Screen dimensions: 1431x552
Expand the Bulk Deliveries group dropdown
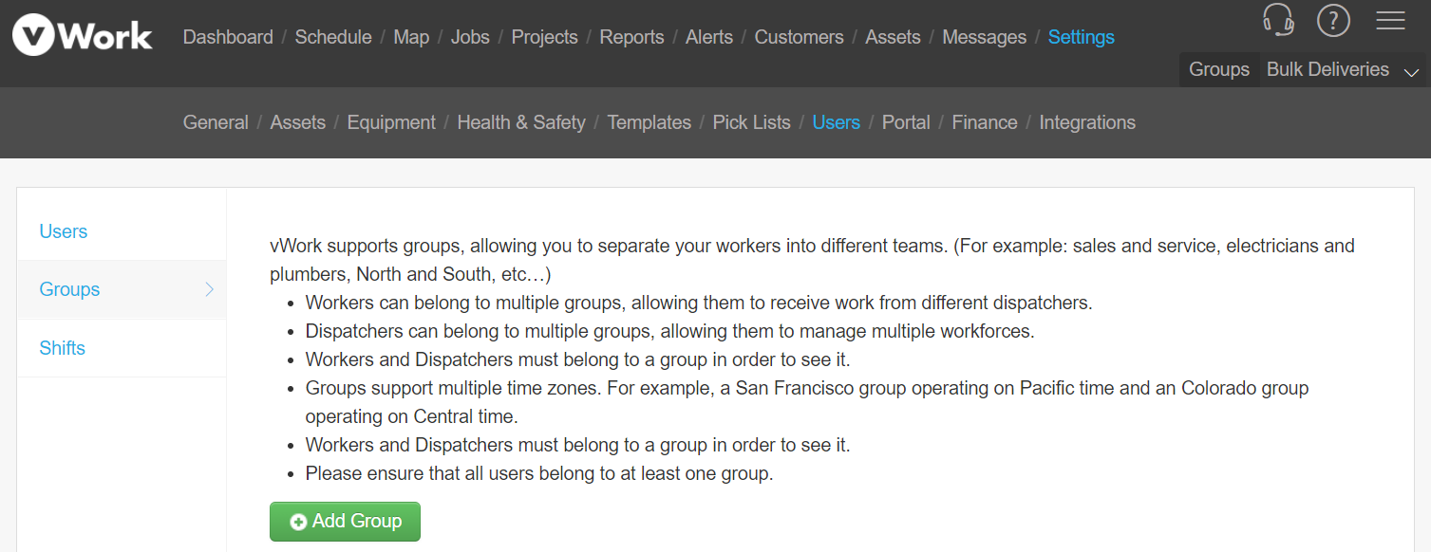point(1343,69)
